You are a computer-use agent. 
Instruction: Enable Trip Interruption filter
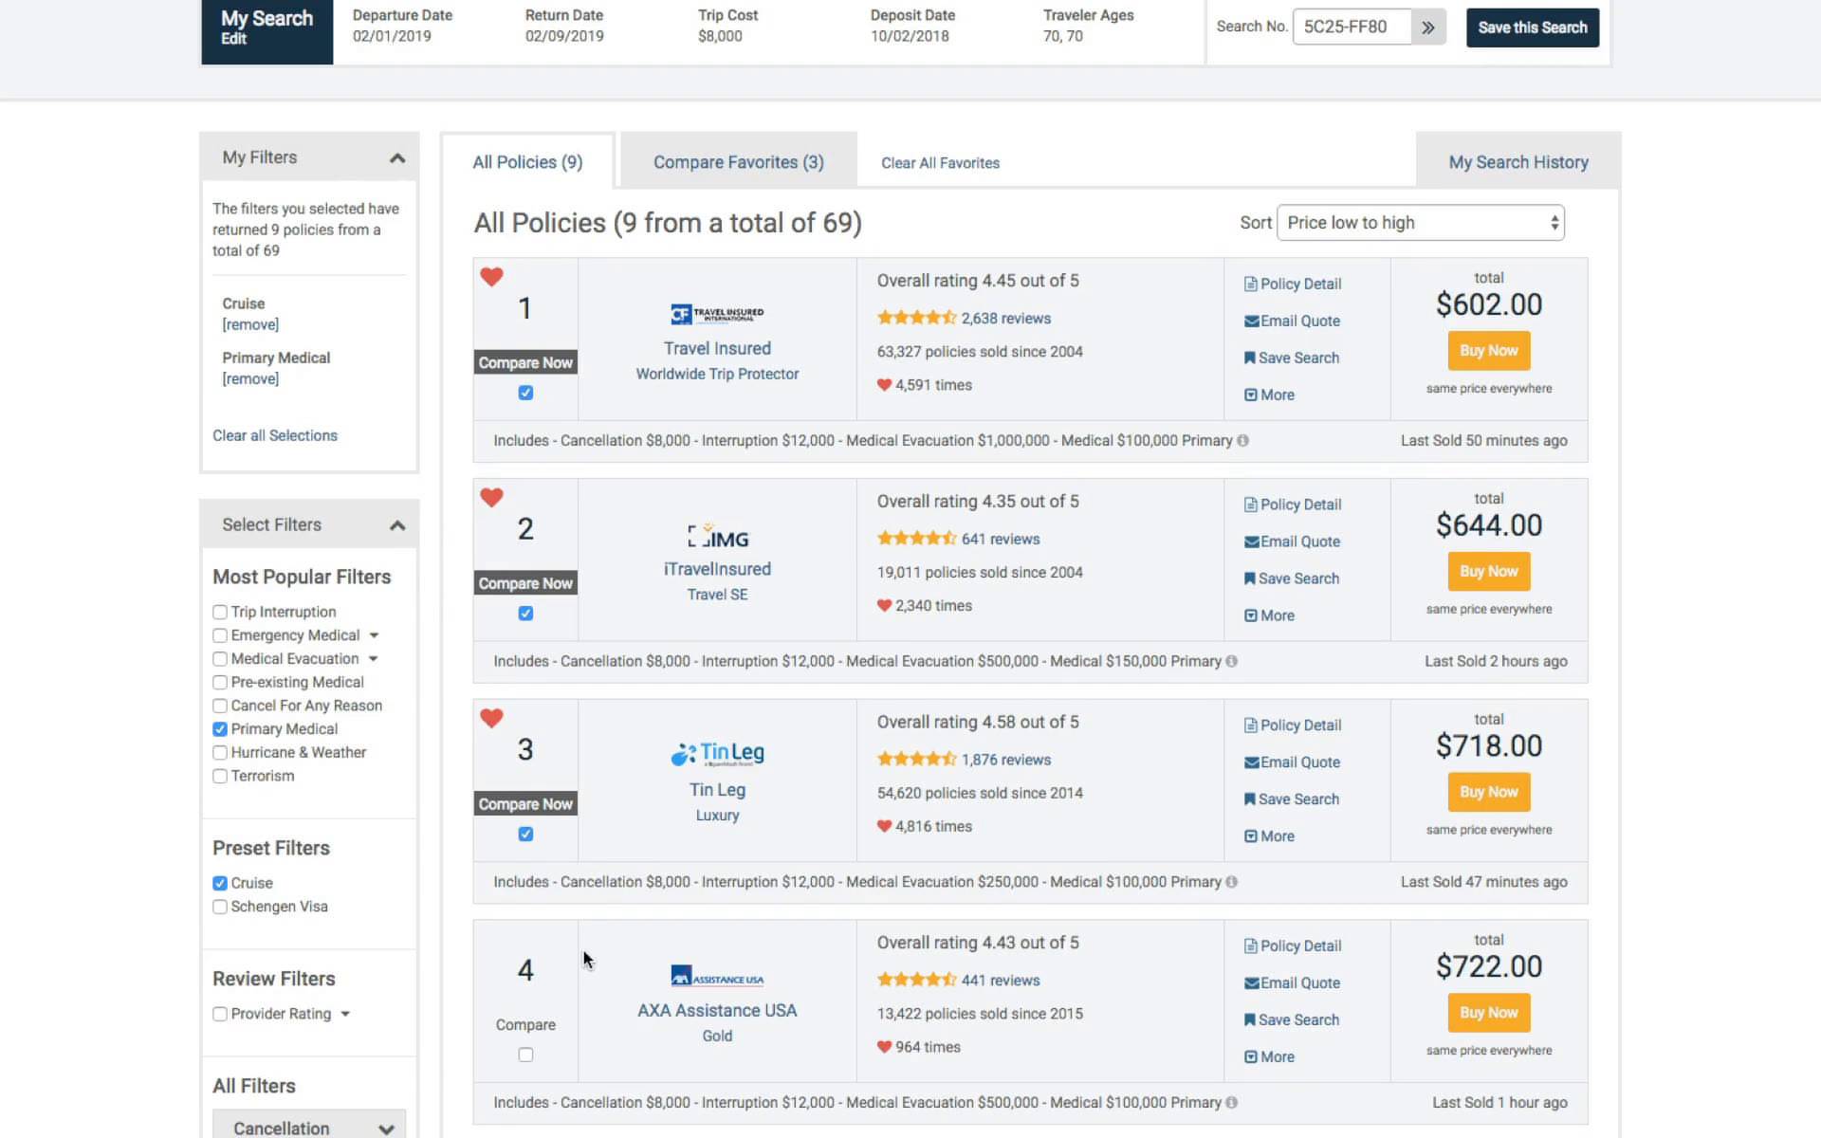click(220, 612)
